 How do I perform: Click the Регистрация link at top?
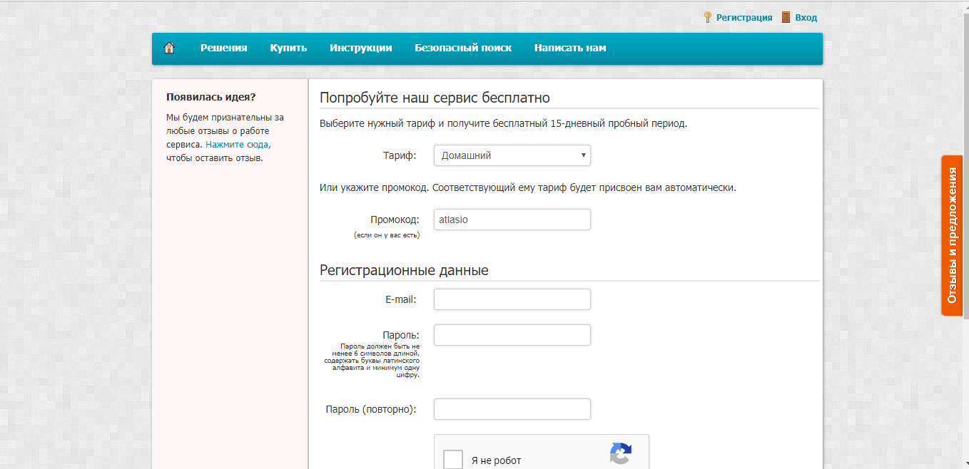pos(744,18)
